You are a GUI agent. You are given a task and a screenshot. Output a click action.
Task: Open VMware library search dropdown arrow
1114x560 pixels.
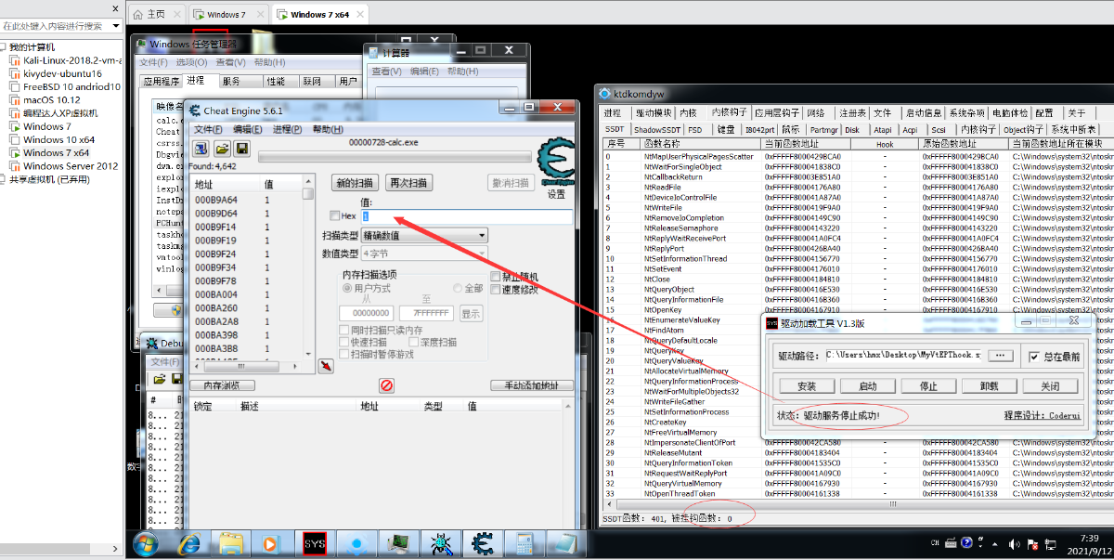click(x=116, y=26)
